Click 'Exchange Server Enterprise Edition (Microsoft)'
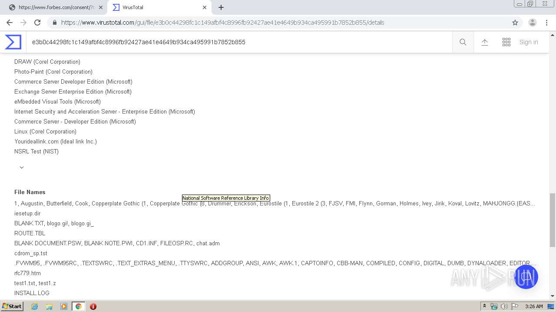The height and width of the screenshot is (312, 556). (73, 91)
